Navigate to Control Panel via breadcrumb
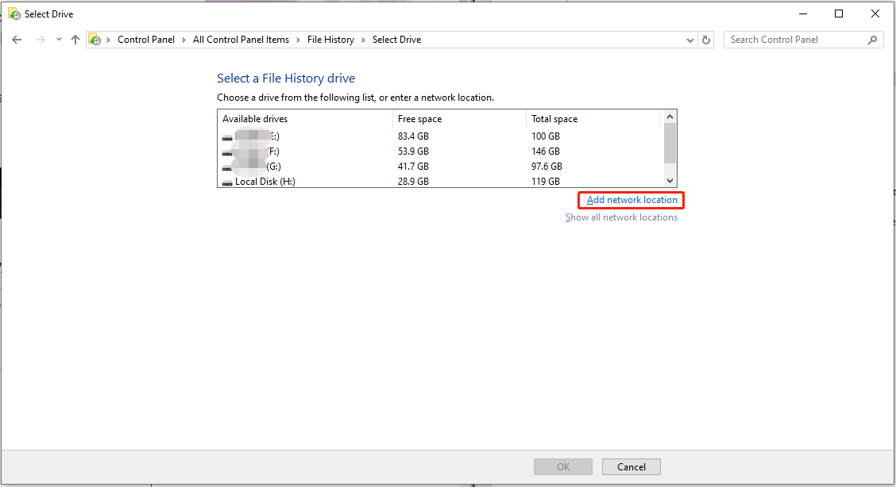The image size is (896, 487). [146, 39]
